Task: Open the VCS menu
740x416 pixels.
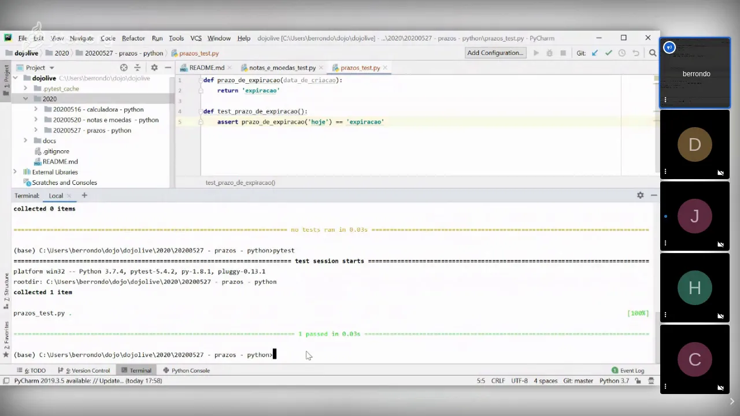Action: (x=196, y=38)
